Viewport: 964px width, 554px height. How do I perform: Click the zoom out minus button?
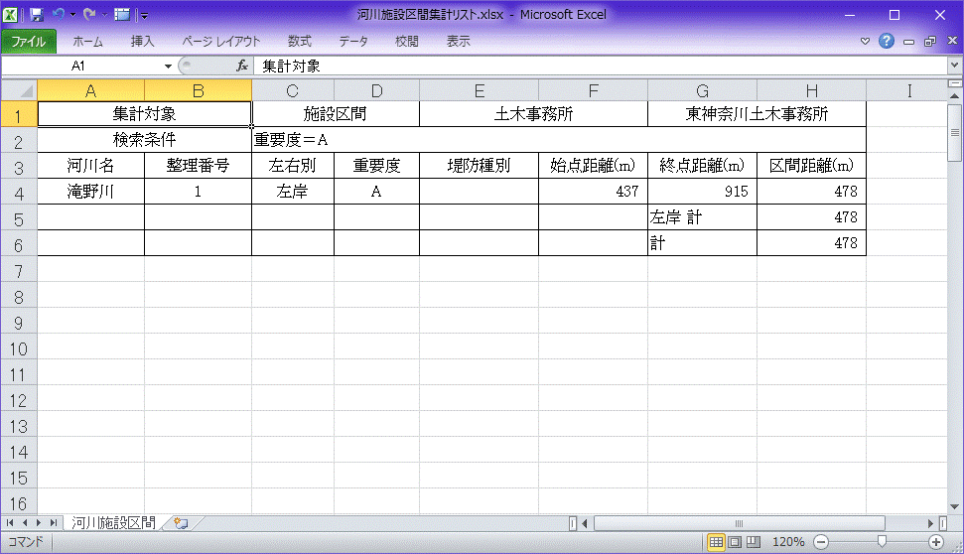(820, 542)
